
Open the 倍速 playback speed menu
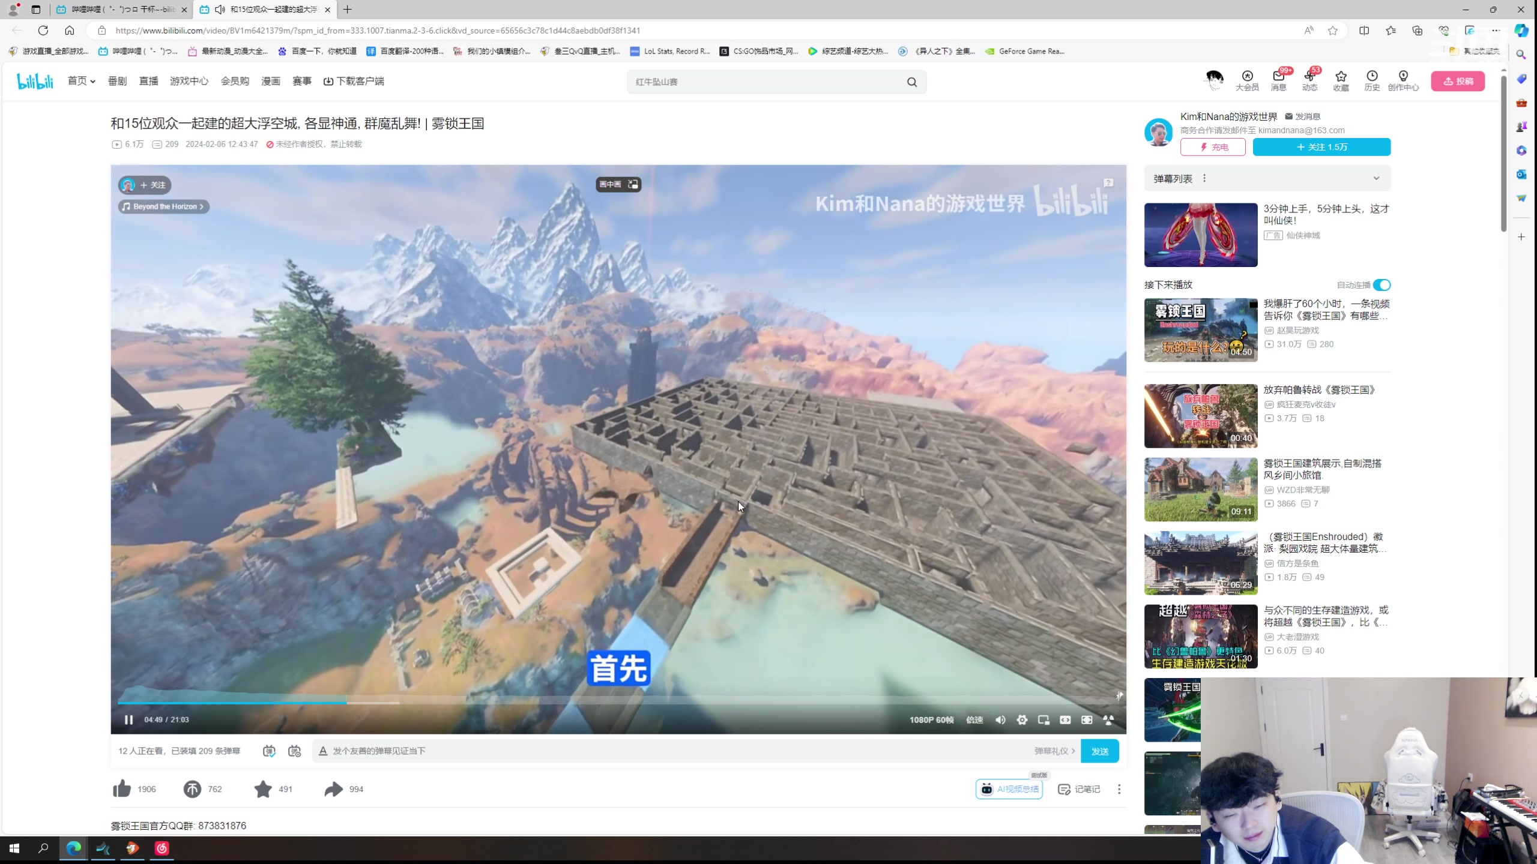point(974,719)
